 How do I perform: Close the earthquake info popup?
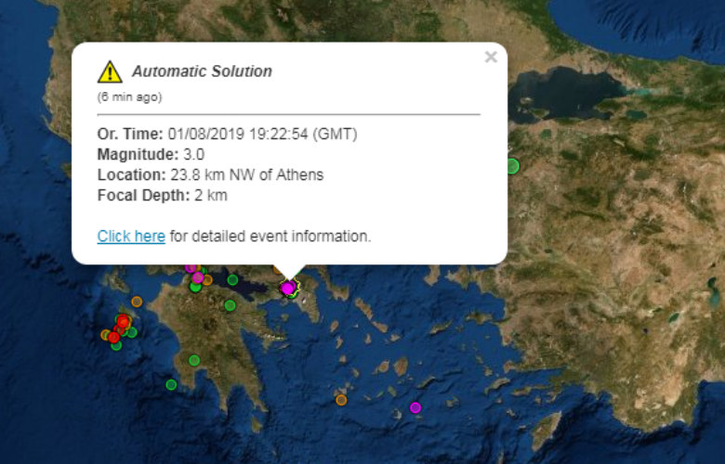point(491,58)
